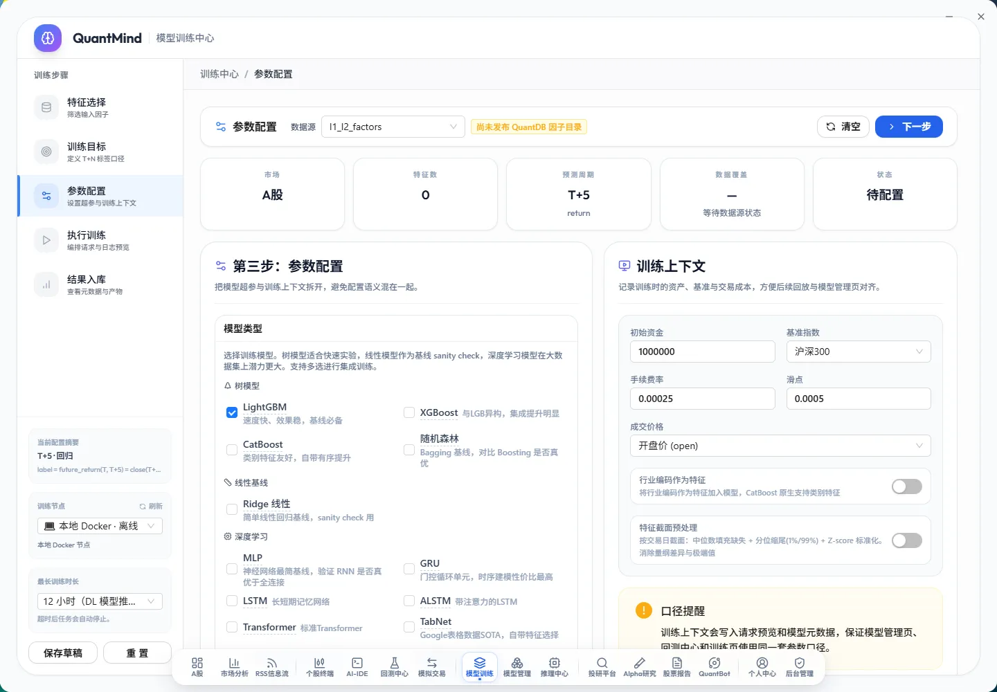Check the Transformer model checkbox

coord(232,627)
